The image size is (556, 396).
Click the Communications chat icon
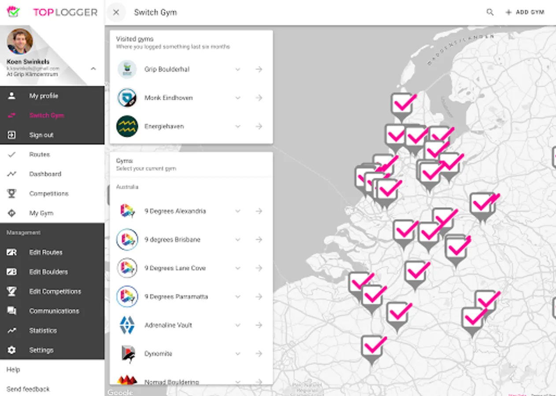[x=12, y=311]
